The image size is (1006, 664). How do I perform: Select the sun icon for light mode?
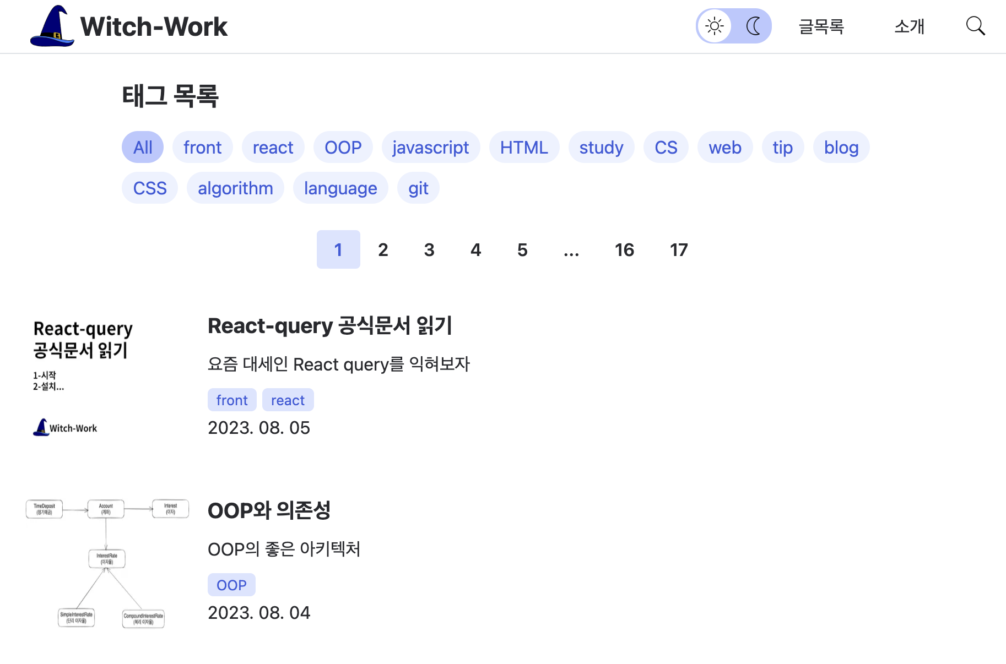pos(714,25)
